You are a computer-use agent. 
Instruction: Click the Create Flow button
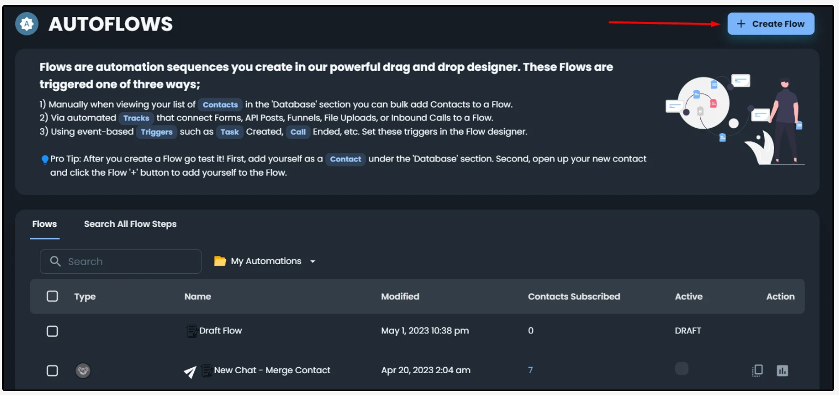coord(771,24)
